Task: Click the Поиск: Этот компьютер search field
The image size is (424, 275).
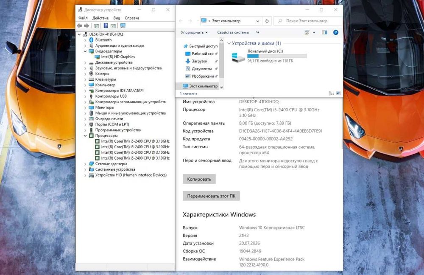Action: pyautogui.click(x=308, y=21)
